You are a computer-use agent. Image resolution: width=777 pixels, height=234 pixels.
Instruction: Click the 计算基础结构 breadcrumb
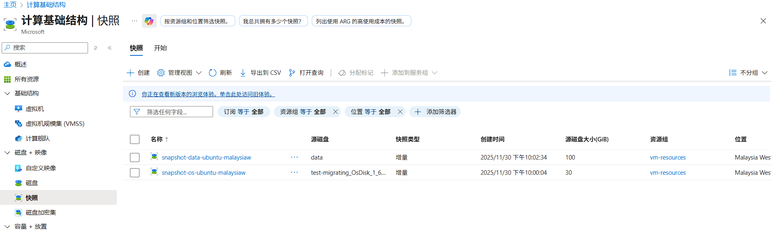pyautogui.click(x=46, y=5)
